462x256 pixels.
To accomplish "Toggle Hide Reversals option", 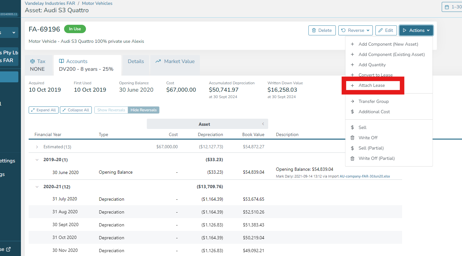I will tap(144, 110).
